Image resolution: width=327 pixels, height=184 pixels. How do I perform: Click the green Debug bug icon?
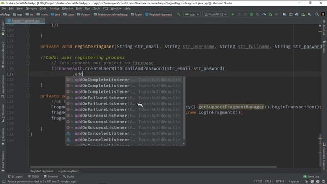(x=251, y=14)
